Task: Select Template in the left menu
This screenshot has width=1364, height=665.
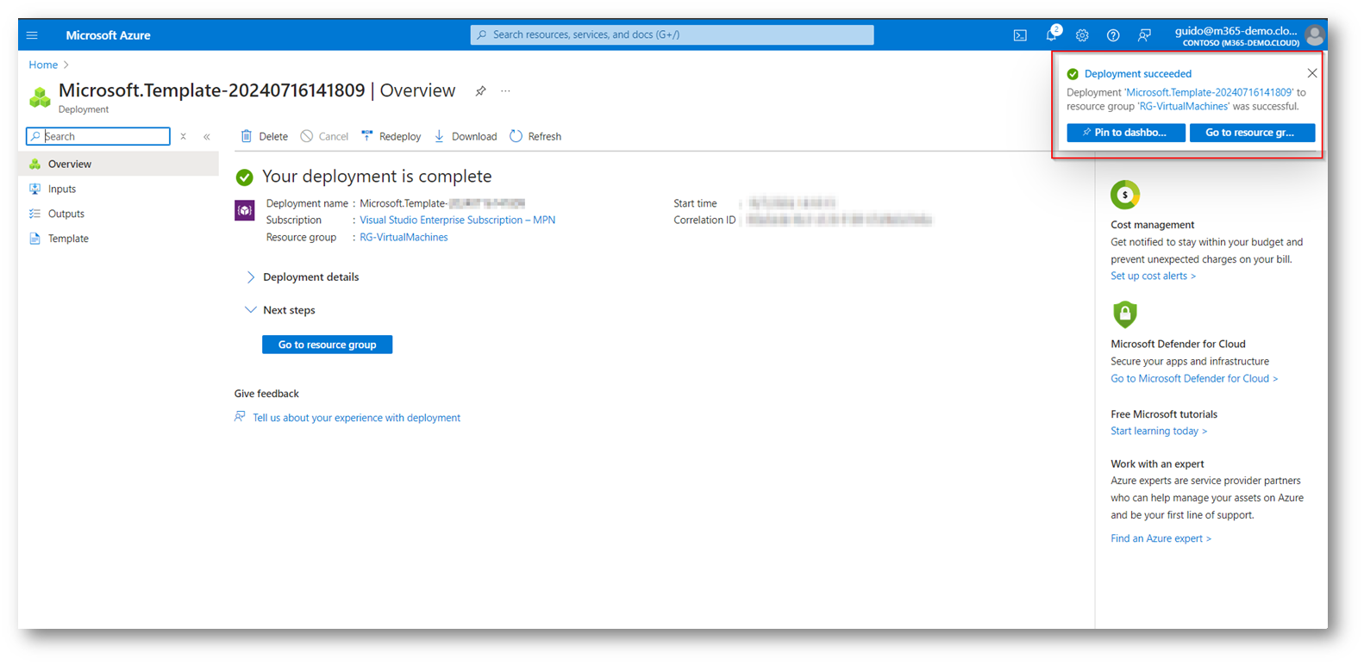Action: point(119,239)
